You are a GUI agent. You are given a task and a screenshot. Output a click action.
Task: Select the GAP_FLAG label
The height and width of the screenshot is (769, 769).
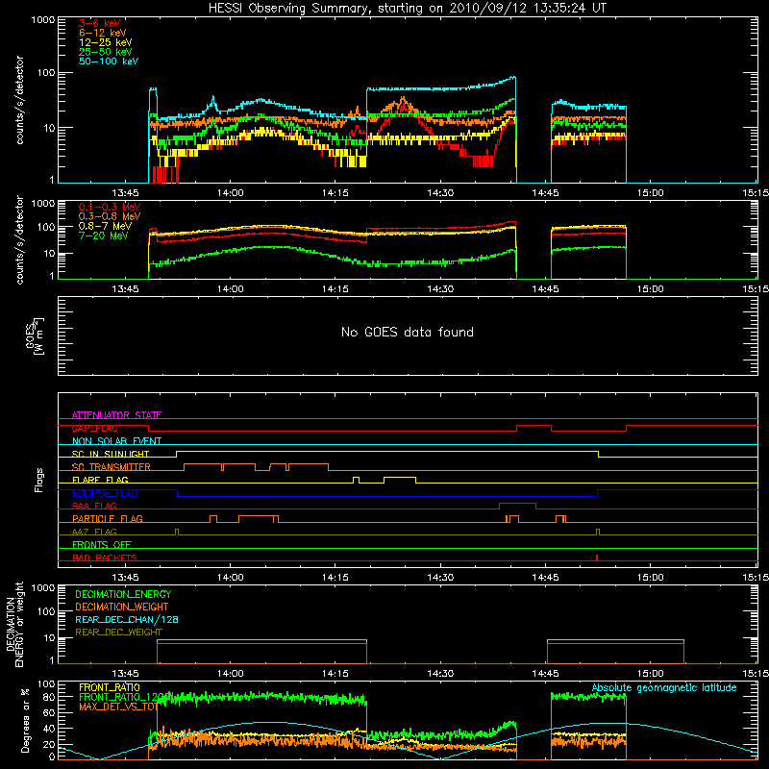tap(94, 428)
